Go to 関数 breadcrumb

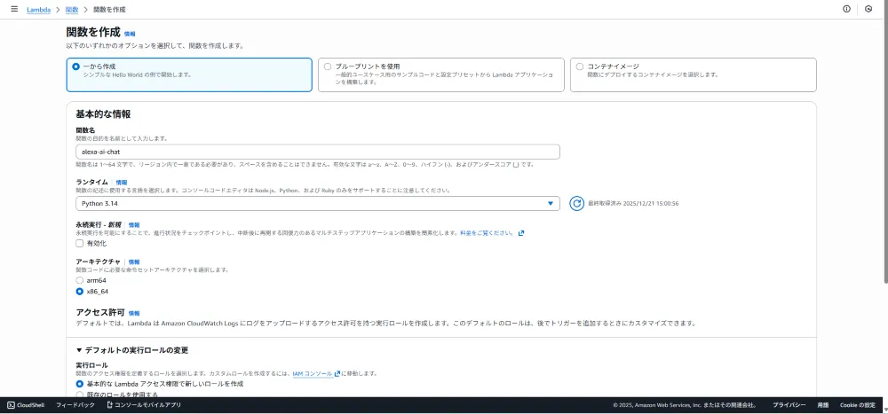tap(72, 10)
